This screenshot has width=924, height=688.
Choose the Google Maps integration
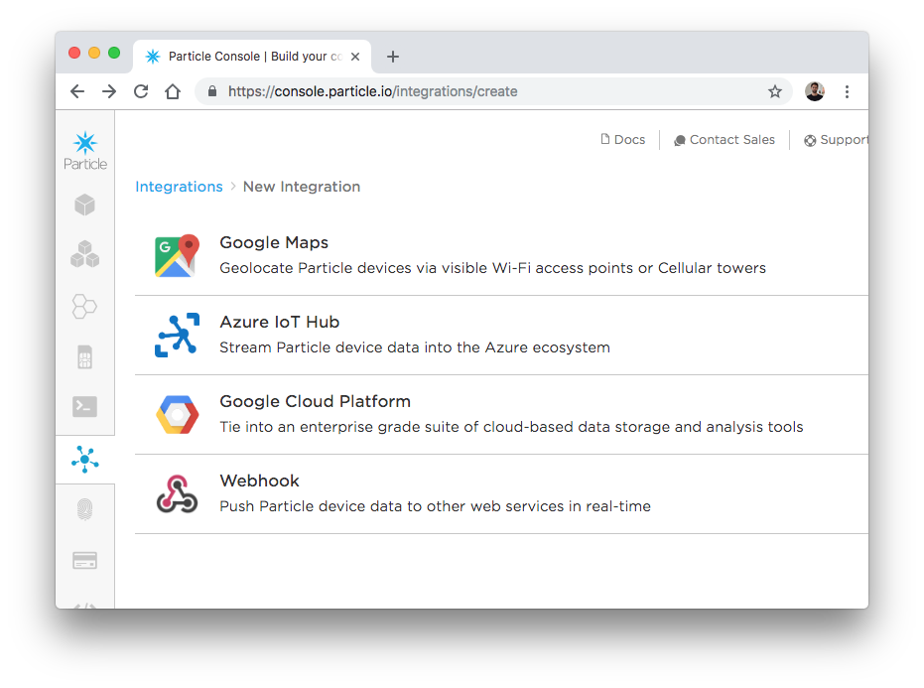coord(501,256)
